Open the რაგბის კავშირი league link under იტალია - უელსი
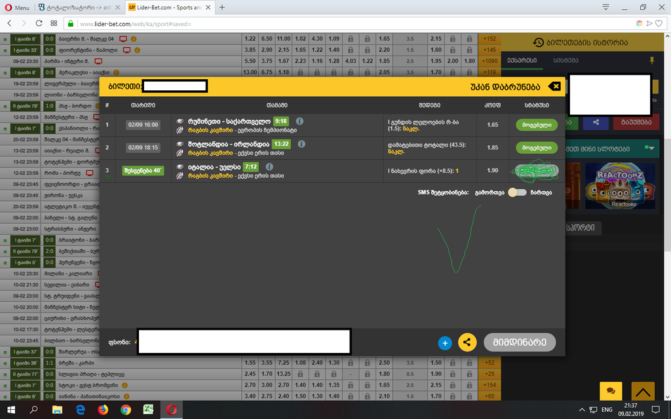 click(210, 175)
